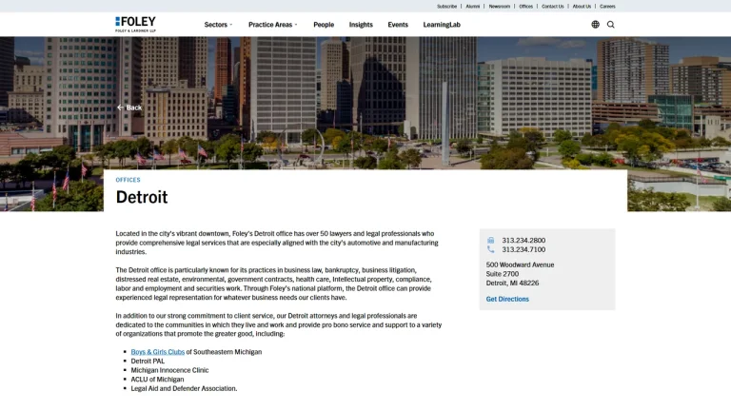
Task: Click the phone icon beside 313.234.7100
Action: pos(490,250)
